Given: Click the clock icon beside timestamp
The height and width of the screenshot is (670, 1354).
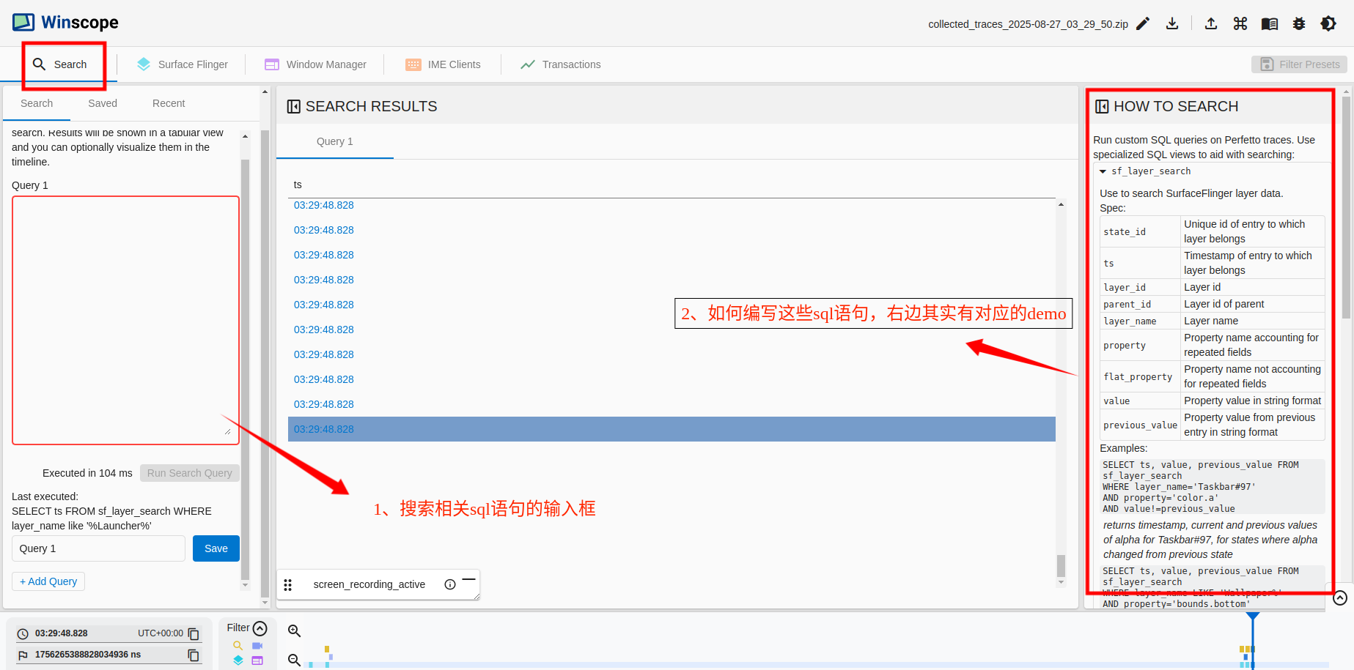Looking at the screenshot, I should pyautogui.click(x=23, y=634).
